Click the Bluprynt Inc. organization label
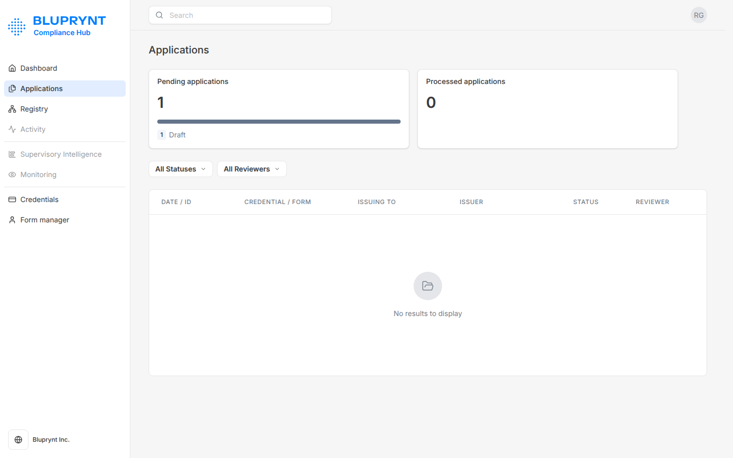This screenshot has height=458, width=733. tap(51, 440)
